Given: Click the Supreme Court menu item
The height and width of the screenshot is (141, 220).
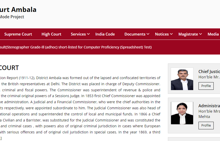Looking at the screenshot, I should [x=18, y=34].
